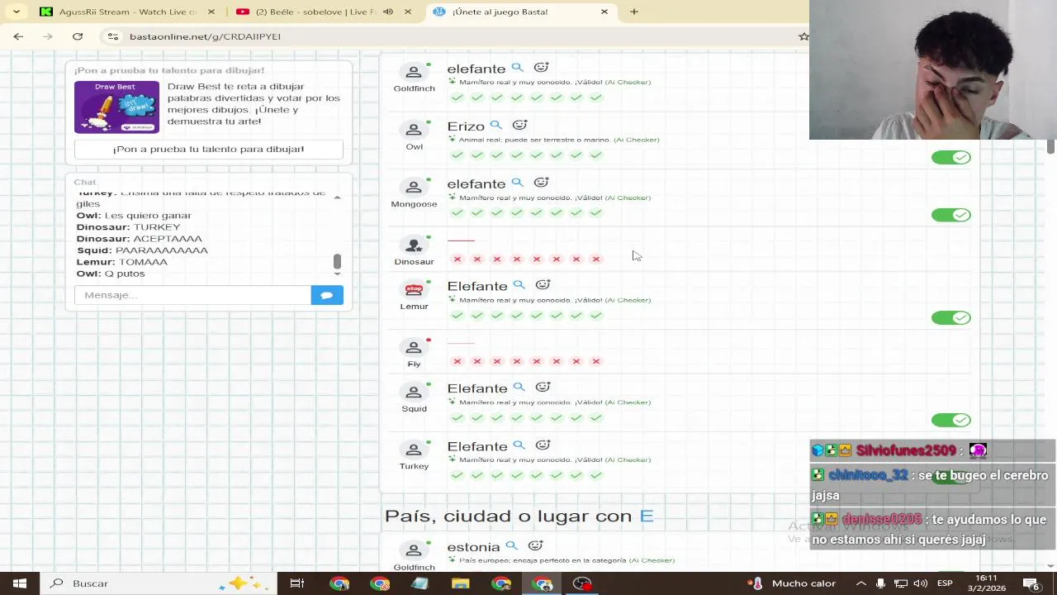Open emoji reaction for Goldfinch's elefante answer
The image size is (1057, 595).
pos(541,68)
